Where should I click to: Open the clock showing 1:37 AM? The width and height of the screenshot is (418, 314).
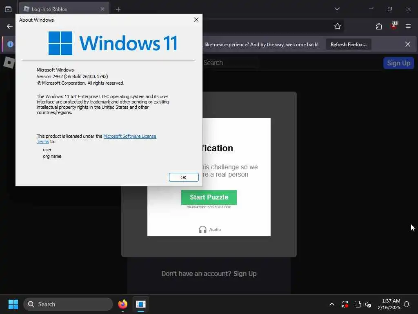coord(389,304)
